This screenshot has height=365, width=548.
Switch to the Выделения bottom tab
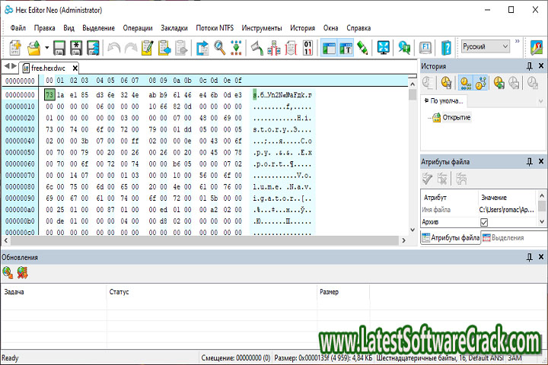[x=503, y=238]
